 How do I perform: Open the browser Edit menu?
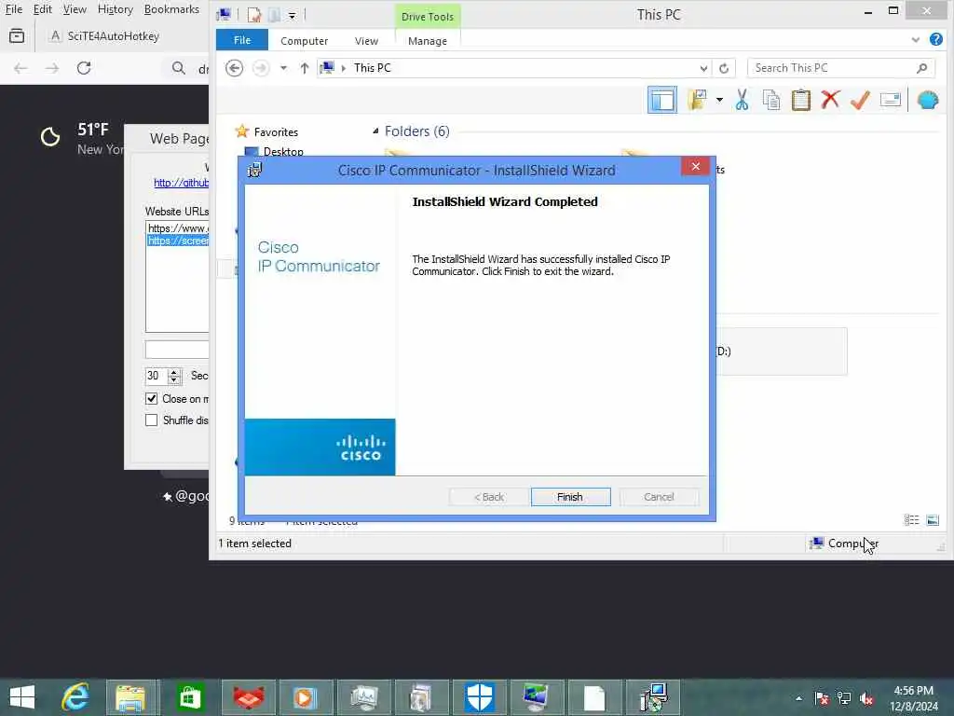(43, 9)
